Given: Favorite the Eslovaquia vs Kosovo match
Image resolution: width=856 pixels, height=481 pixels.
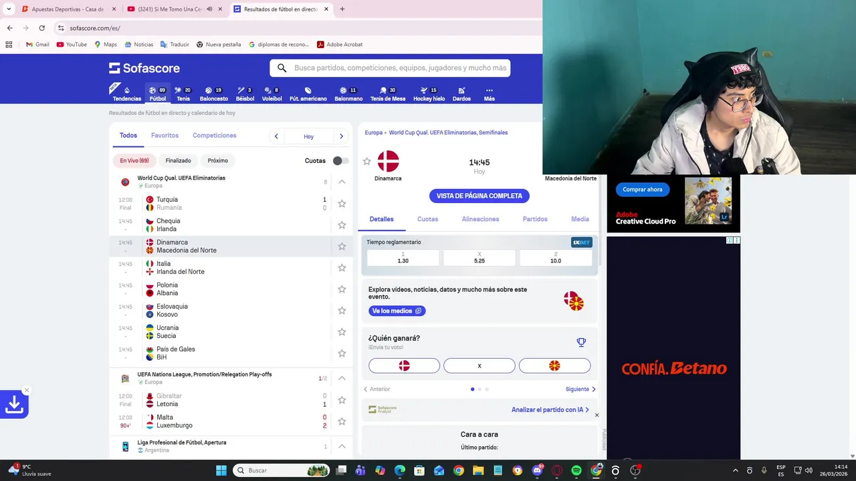Looking at the screenshot, I should click(x=342, y=311).
